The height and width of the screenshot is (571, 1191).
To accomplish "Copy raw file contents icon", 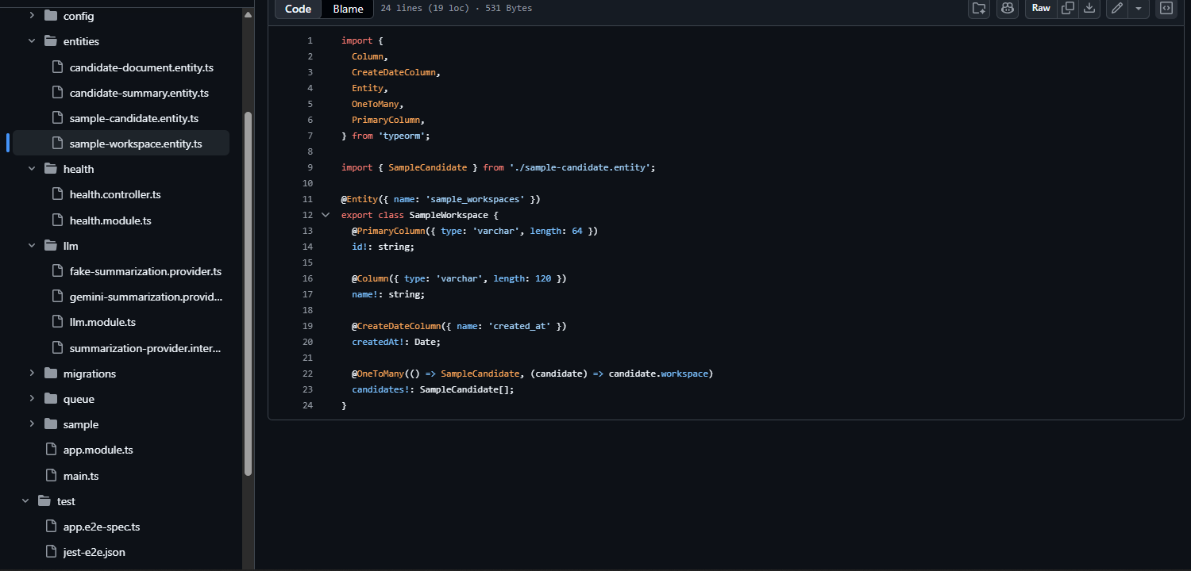I will (x=1068, y=8).
